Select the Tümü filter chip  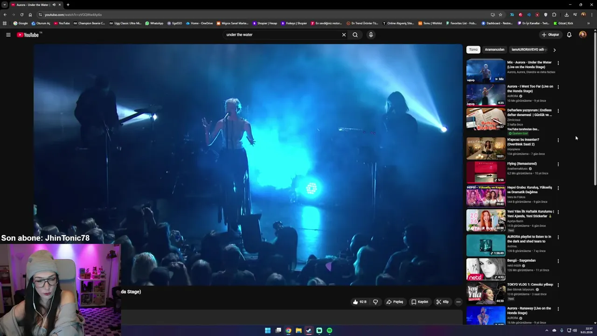pos(473,49)
